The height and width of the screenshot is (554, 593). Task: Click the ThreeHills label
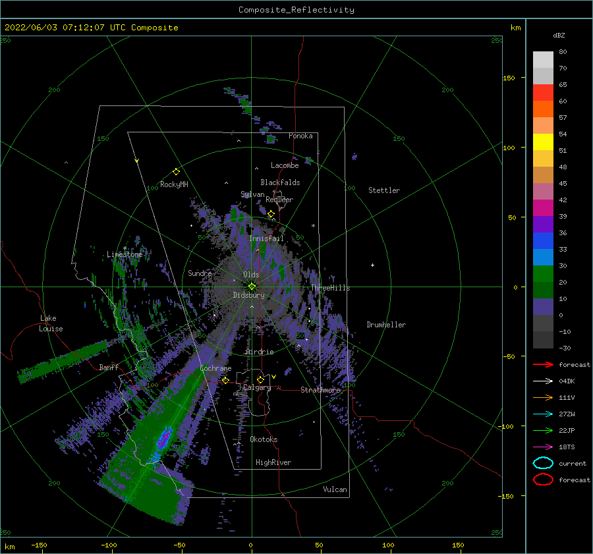[331, 288]
